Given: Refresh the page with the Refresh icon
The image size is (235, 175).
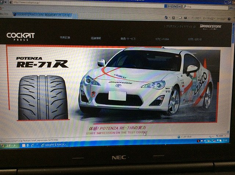Looking at the screenshot, I should pos(175,7).
